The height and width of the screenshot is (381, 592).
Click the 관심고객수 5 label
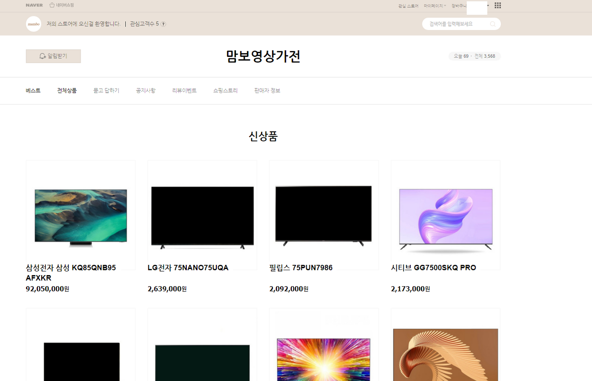click(x=144, y=24)
